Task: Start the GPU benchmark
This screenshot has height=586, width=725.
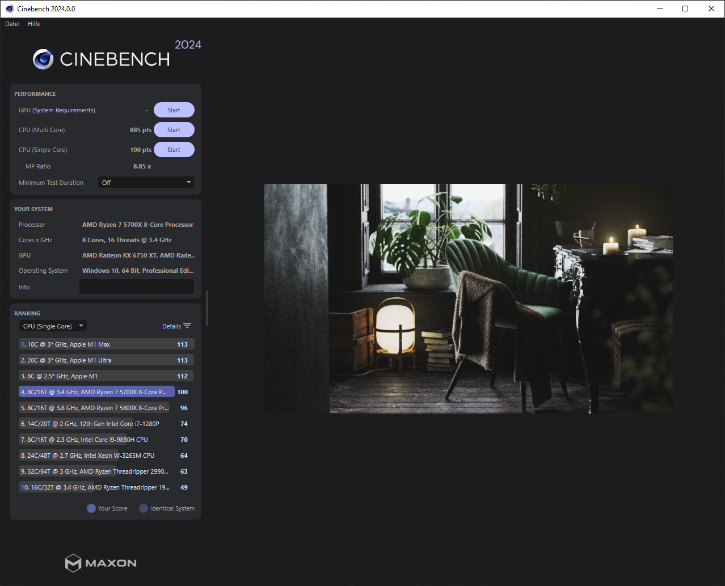Action: (x=174, y=110)
